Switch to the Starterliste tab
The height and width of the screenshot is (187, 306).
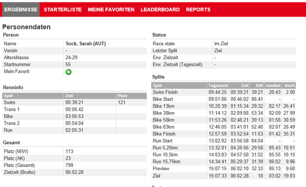tap(63, 10)
